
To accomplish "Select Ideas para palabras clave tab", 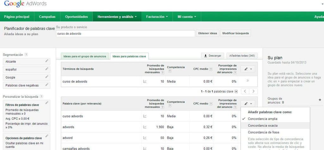I will point(129,56).
